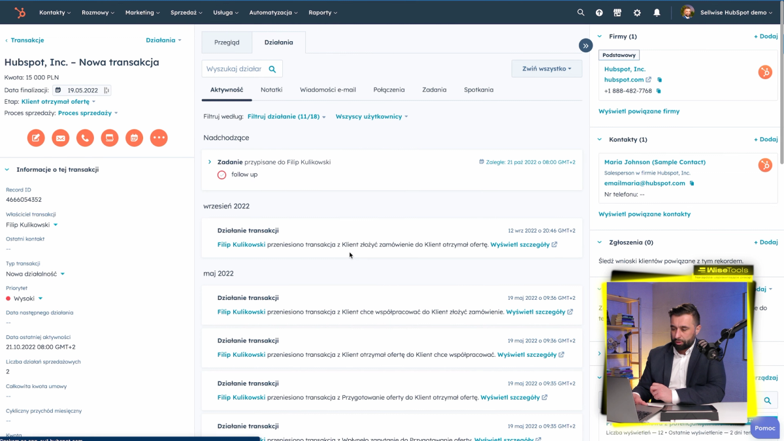The width and height of the screenshot is (784, 441).
Task: Collapse the right sidebar with double-arrow button
Action: [585, 45]
